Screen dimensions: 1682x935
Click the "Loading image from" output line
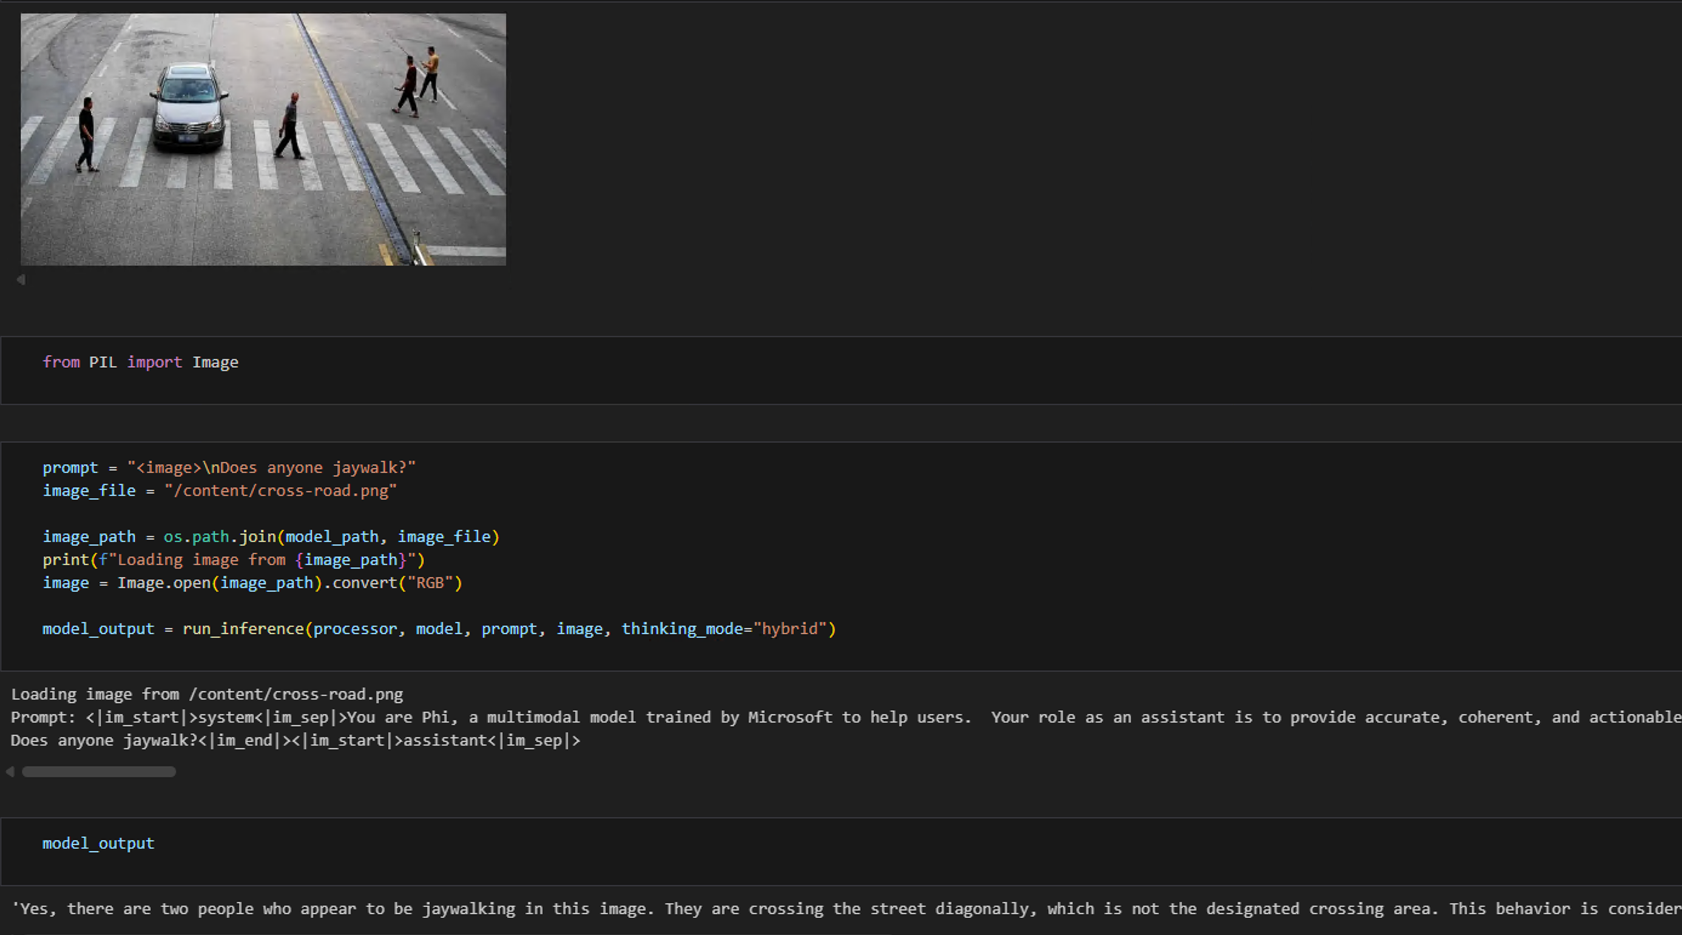[x=207, y=694]
